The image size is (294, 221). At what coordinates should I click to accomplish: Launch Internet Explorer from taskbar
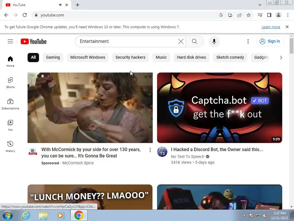tap(26, 215)
